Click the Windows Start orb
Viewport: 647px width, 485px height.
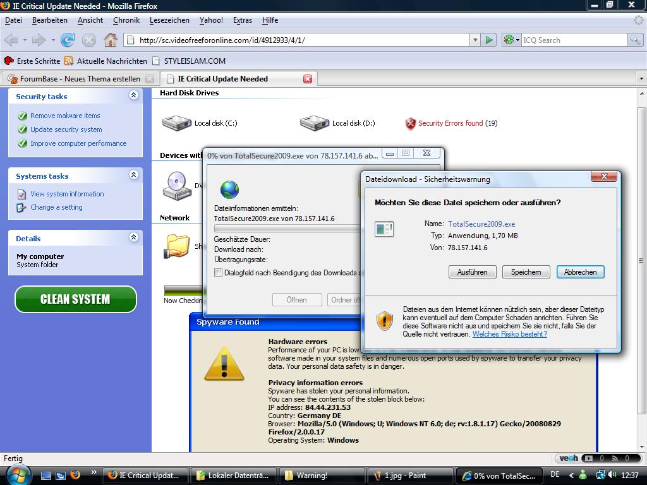pyautogui.click(x=18, y=475)
